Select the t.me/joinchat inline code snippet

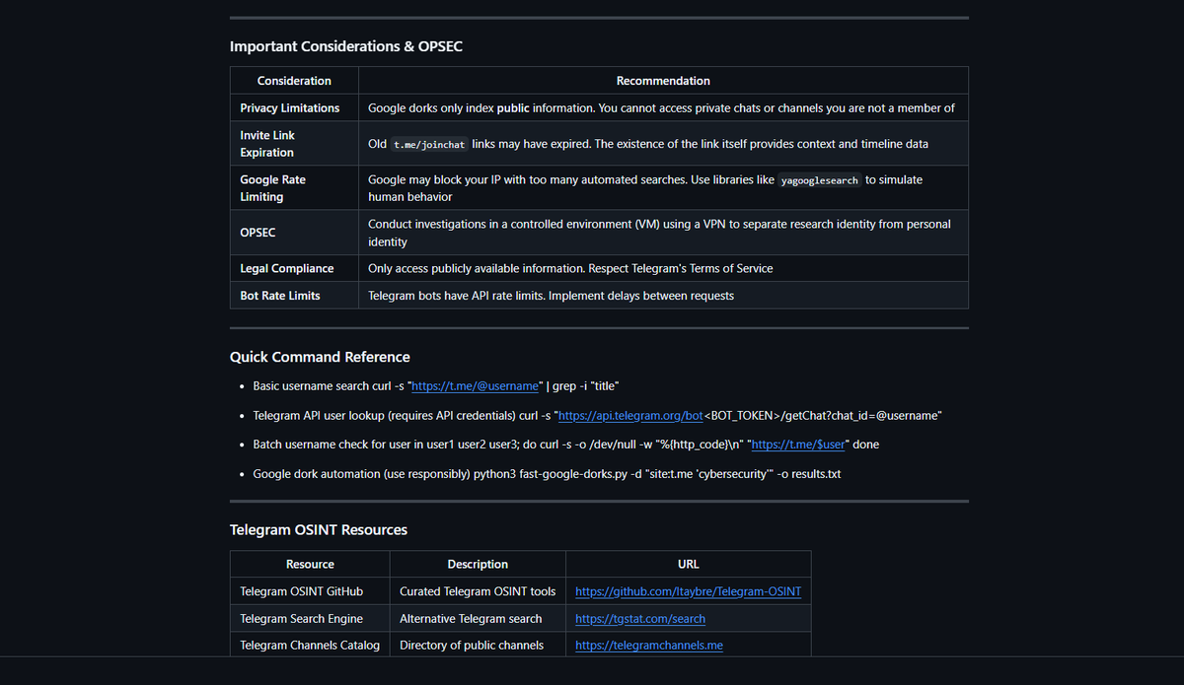click(x=428, y=144)
